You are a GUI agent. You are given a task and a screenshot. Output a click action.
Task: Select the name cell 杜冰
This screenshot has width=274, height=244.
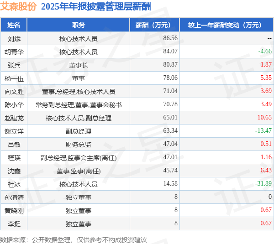click(x=14, y=184)
